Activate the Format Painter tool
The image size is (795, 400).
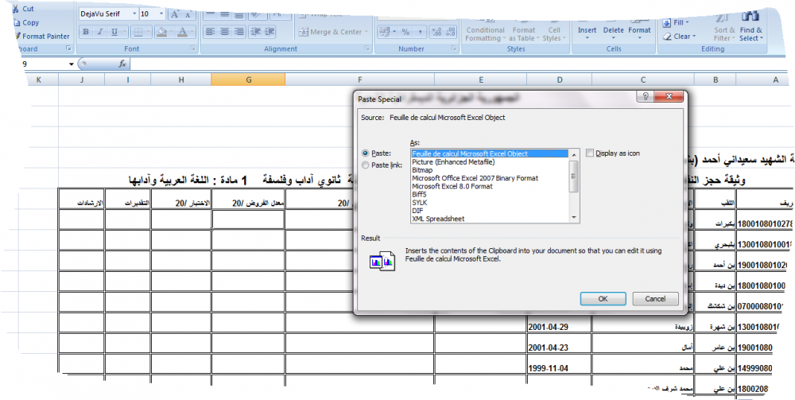pos(41,36)
